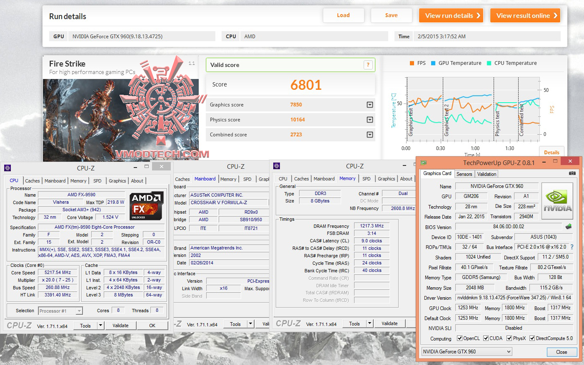Toggle the CUDA checkbox

(x=486, y=338)
